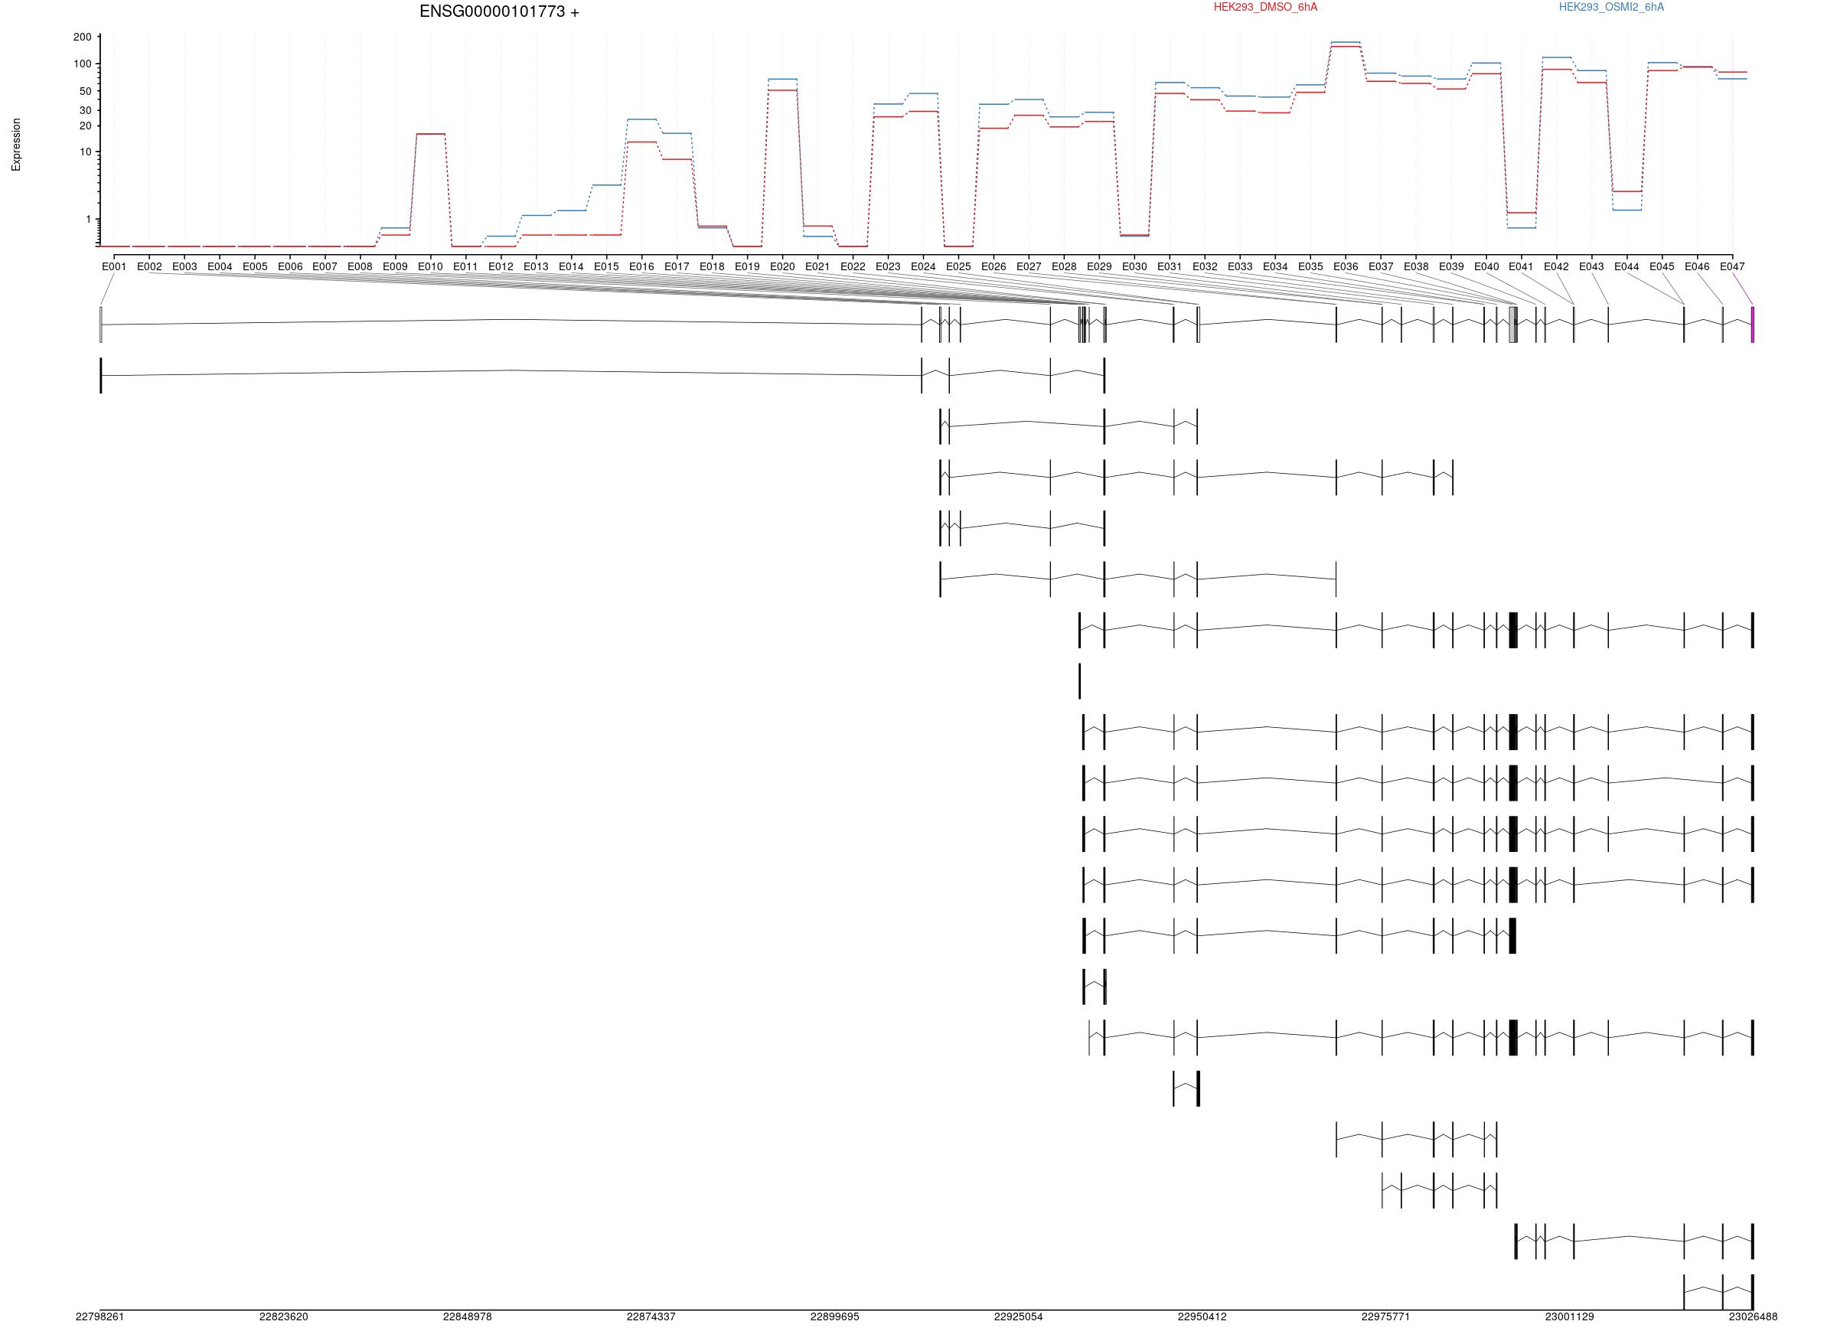The image size is (1837, 1331).
Task: Select exon label E028
Action: pyautogui.click(x=1064, y=266)
